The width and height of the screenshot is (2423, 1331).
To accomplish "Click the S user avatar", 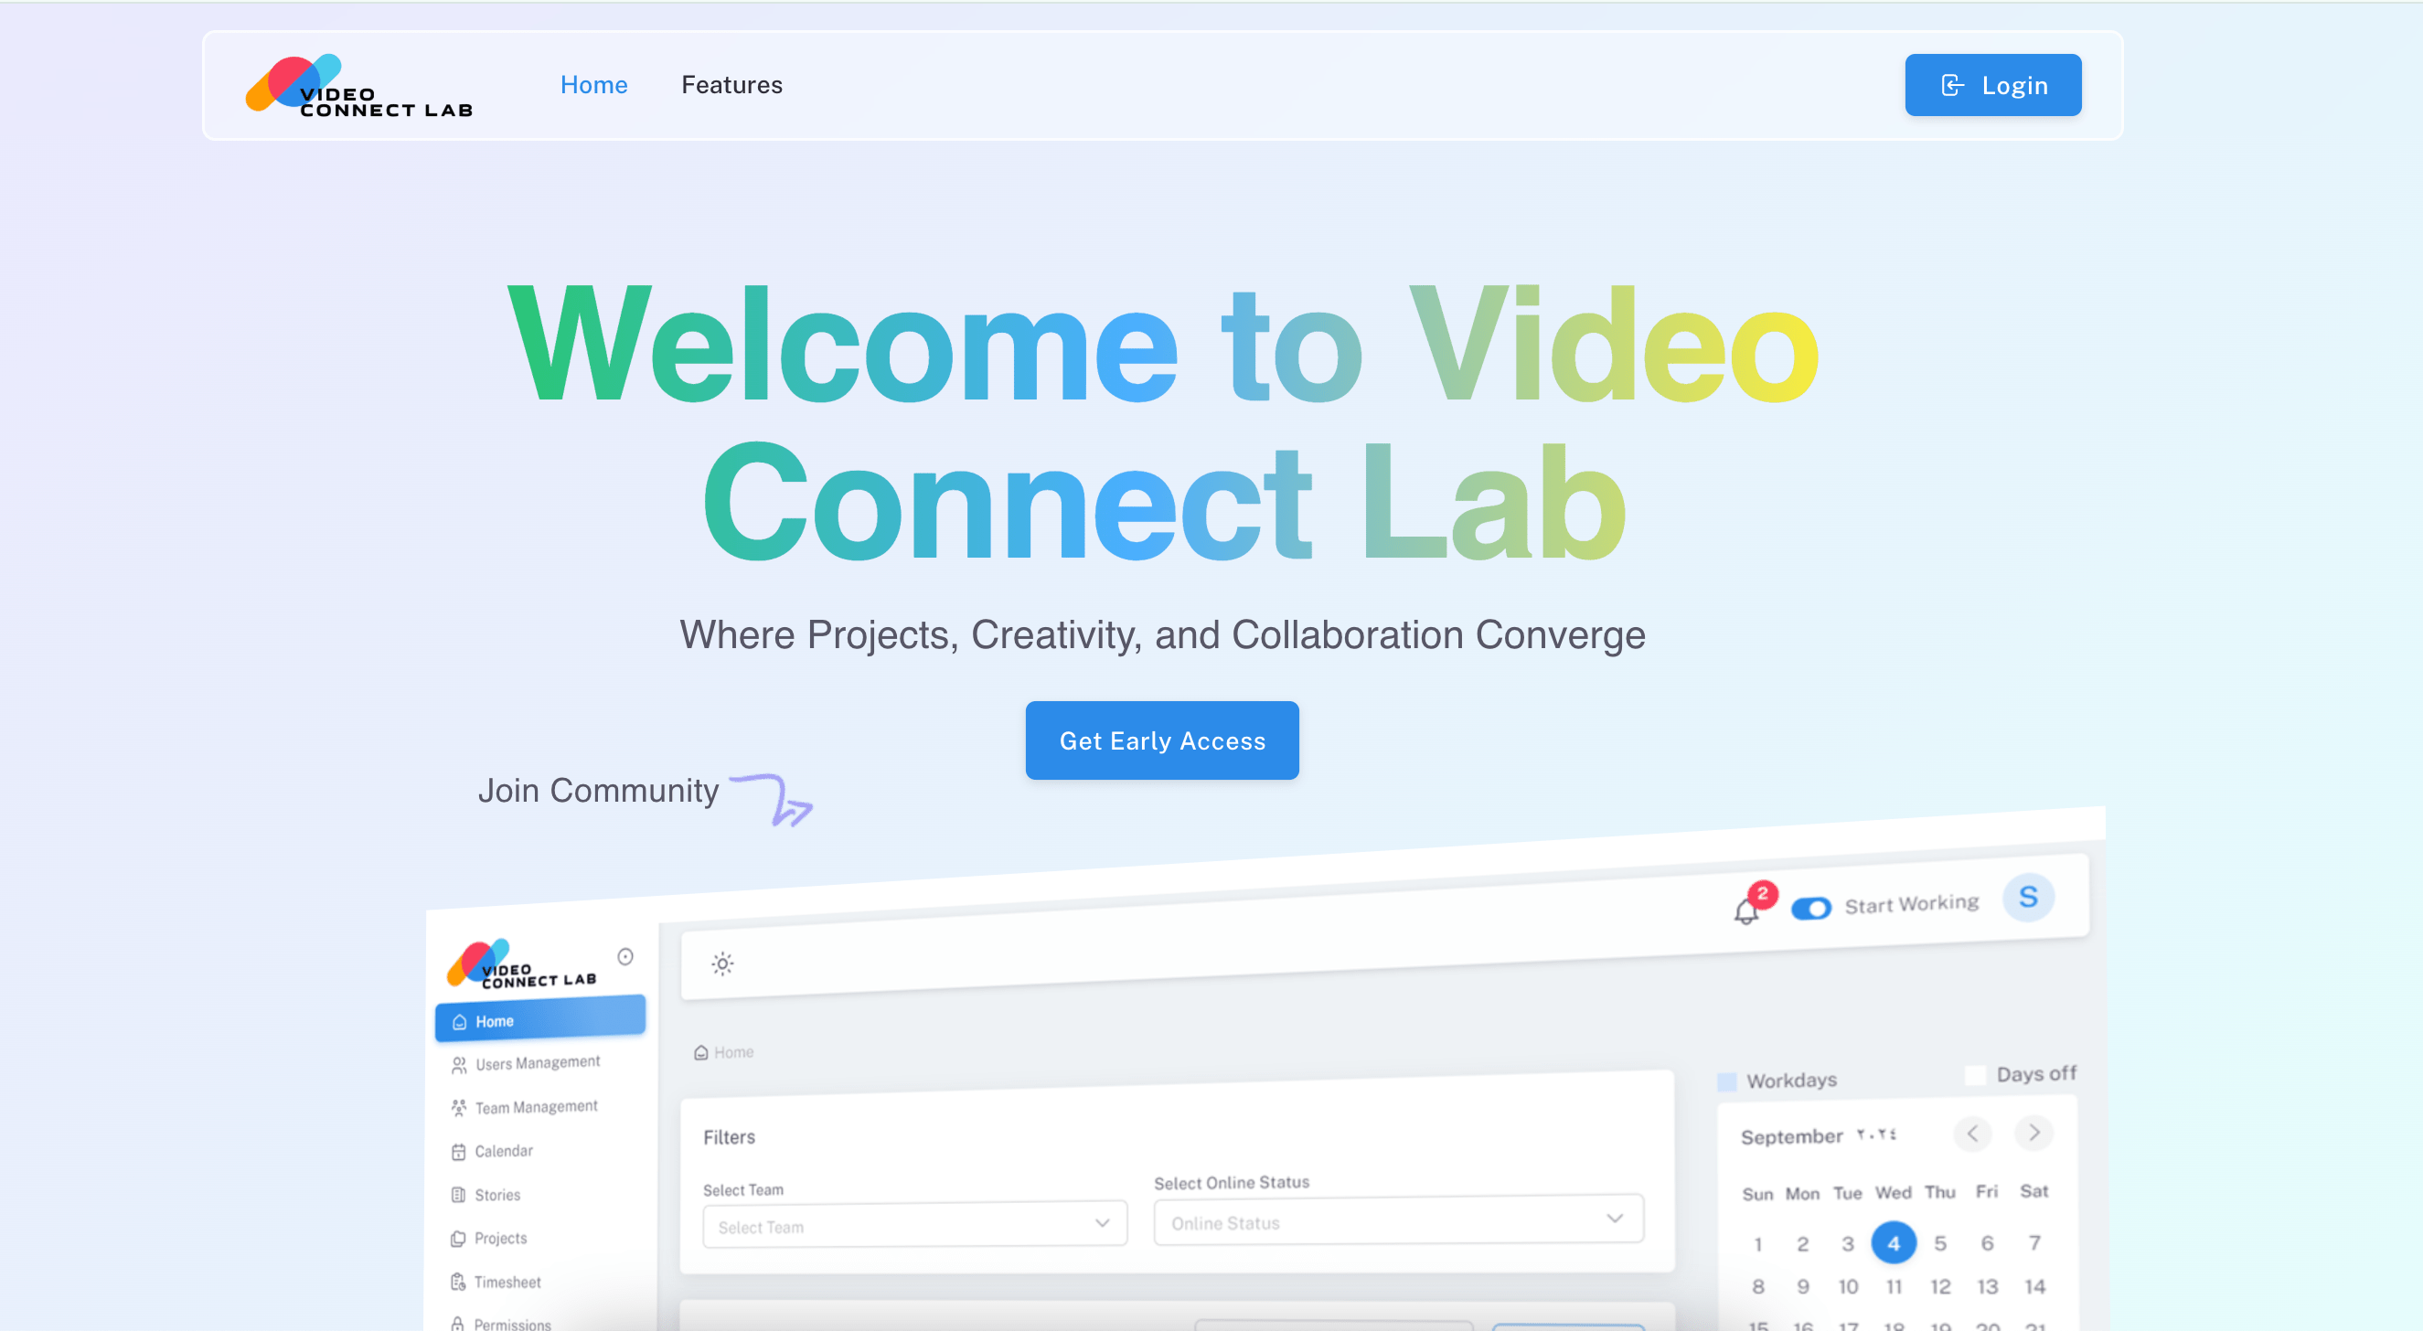I will pyautogui.click(x=2028, y=898).
